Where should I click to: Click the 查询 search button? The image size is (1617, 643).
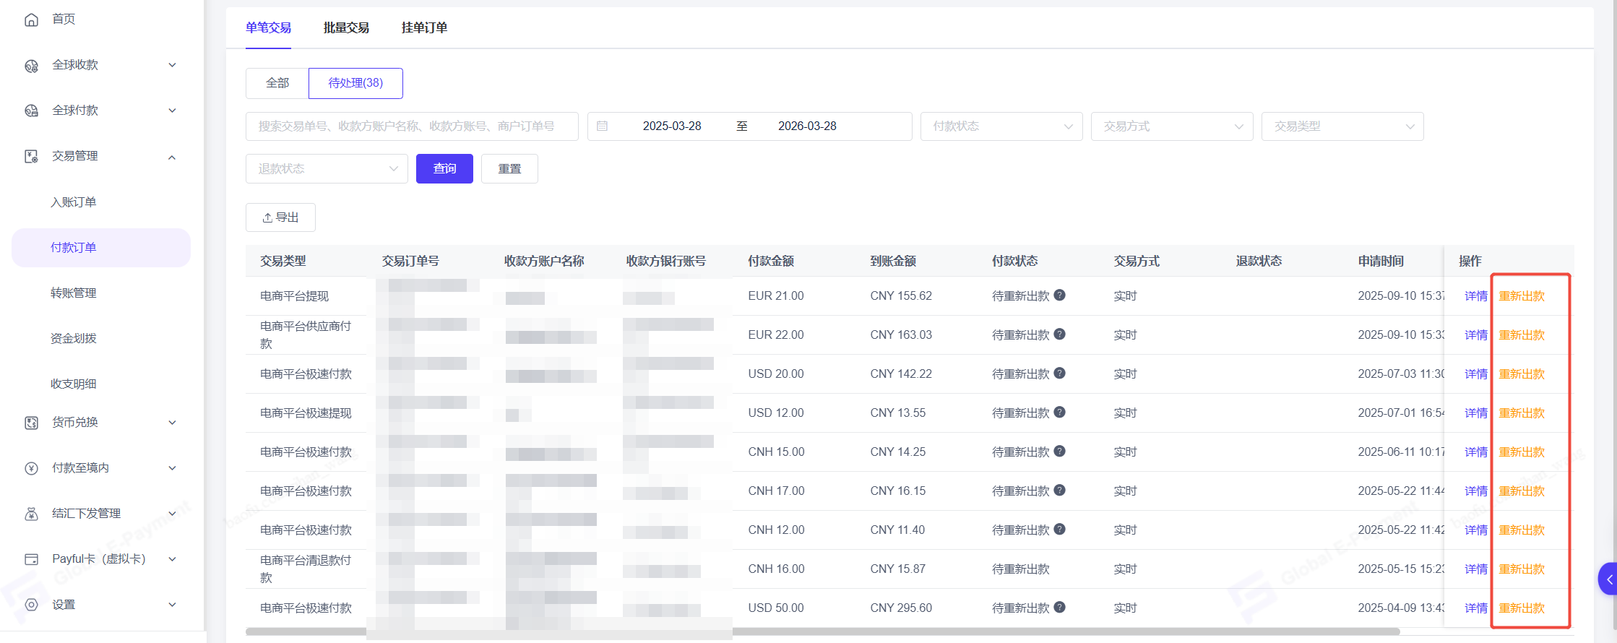[444, 169]
